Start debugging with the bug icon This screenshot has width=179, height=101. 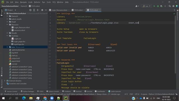[x=158, y=6]
